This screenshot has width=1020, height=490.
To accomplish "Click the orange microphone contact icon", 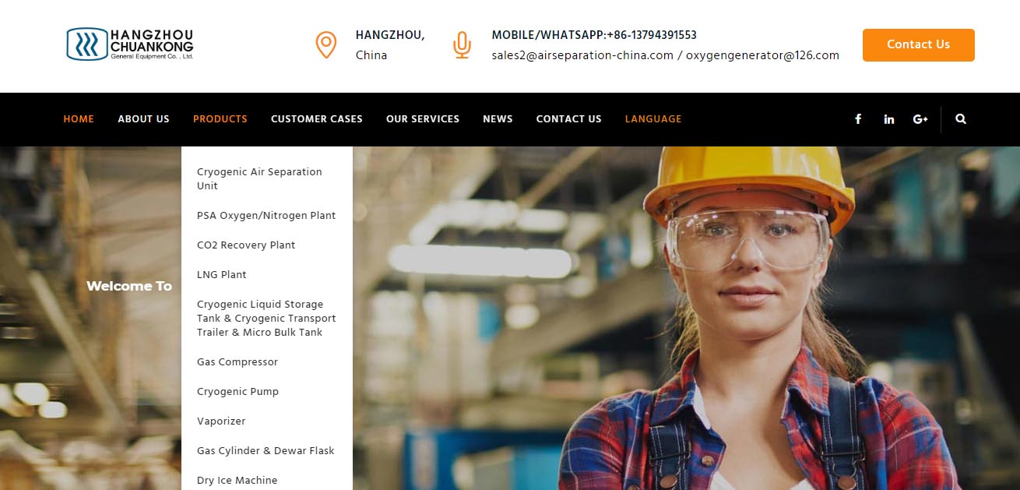I will (x=462, y=45).
